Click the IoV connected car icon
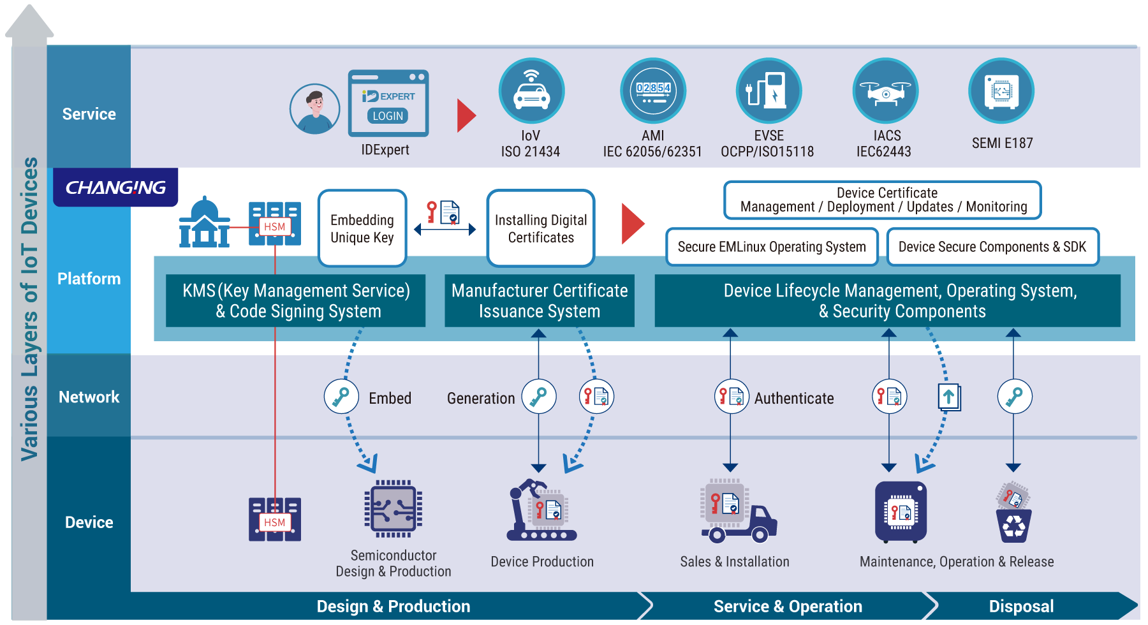The width and height of the screenshot is (1148, 625). 531,91
